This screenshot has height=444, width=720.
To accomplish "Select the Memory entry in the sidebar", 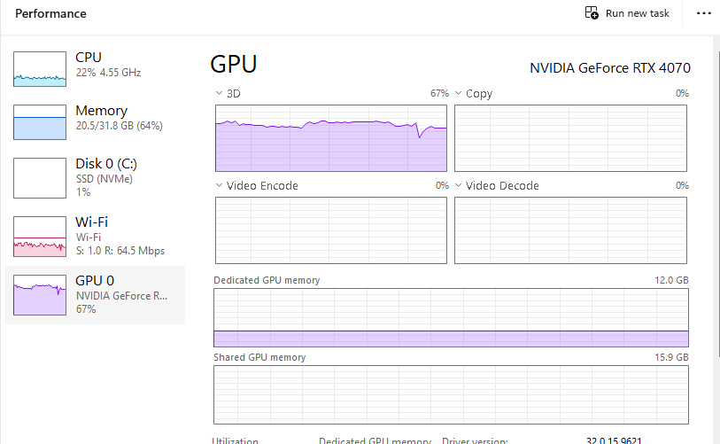I will point(101,111).
